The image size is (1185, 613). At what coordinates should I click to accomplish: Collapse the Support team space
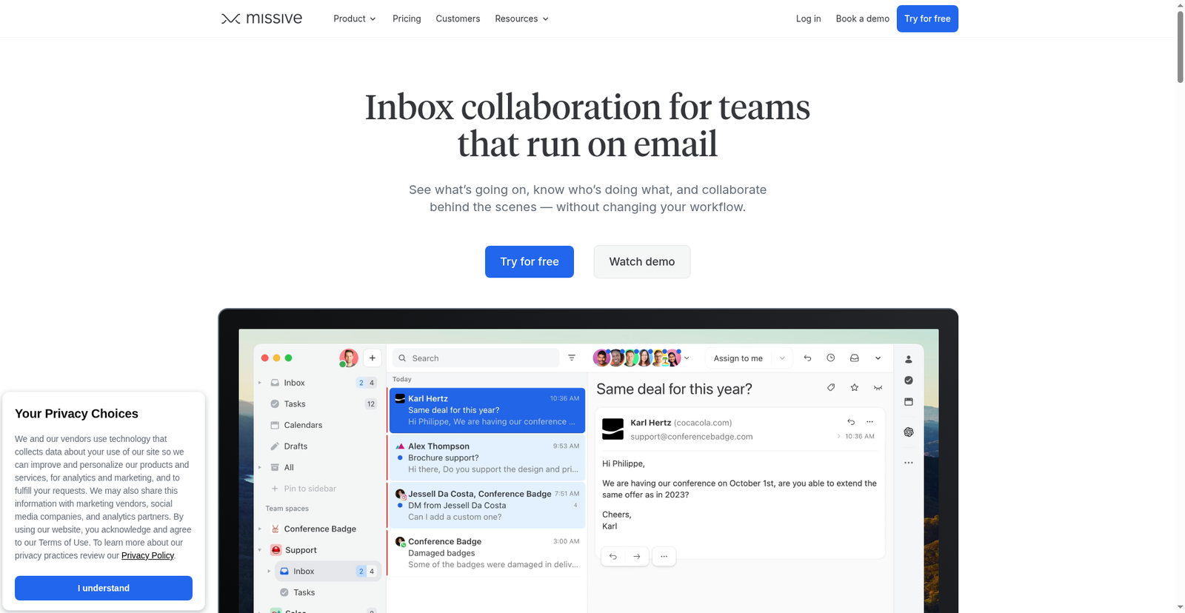[x=260, y=550]
